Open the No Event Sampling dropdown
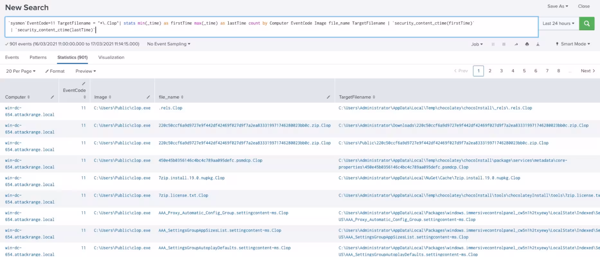The width and height of the screenshot is (600, 257). pos(168,44)
